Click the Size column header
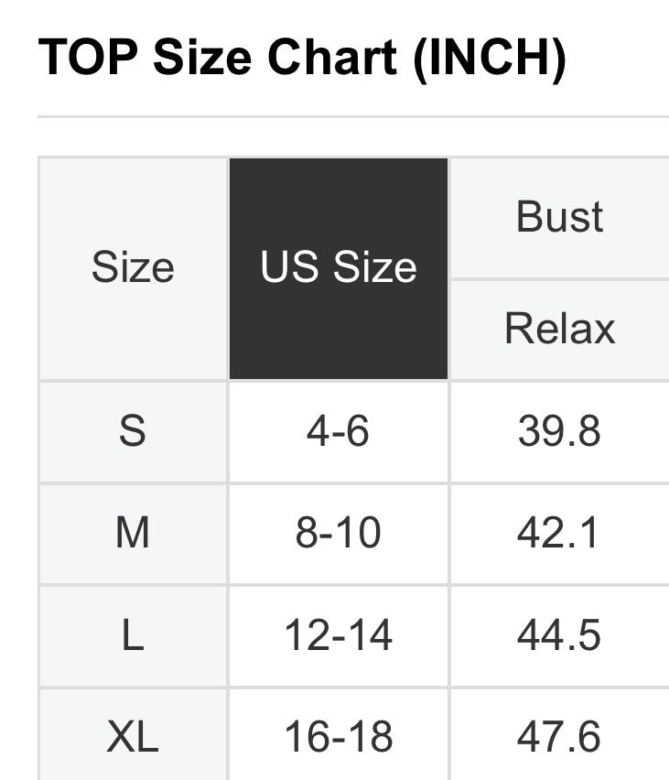 [x=133, y=268]
